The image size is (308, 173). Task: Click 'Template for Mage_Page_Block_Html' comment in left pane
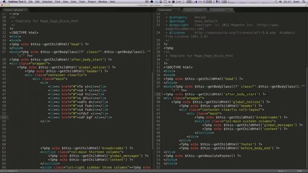coord(47,21)
